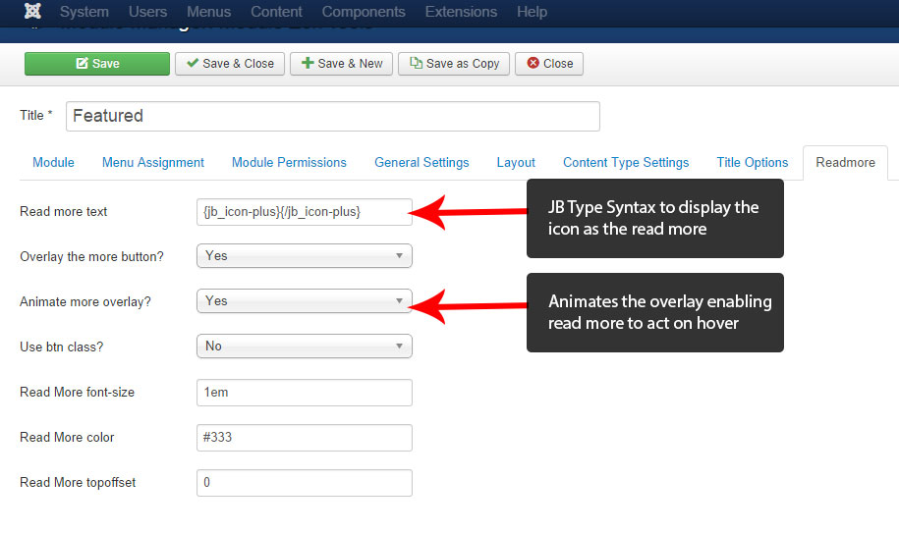
Task: Open the Overlay the more button dropdown
Action: [305, 256]
